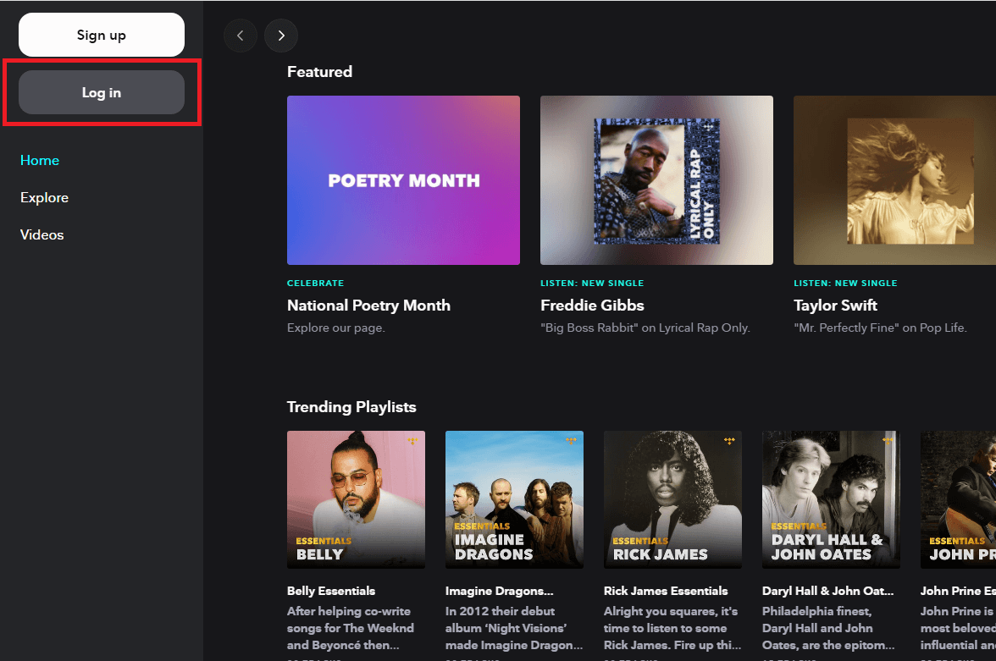Click the back navigation arrow

[x=241, y=36]
